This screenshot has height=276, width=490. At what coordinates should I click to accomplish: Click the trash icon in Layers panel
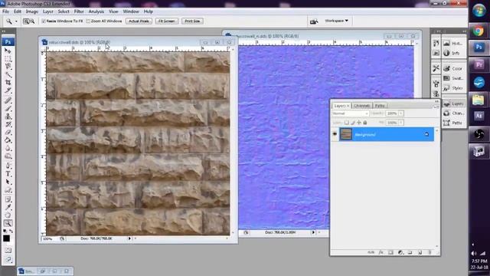click(430, 252)
